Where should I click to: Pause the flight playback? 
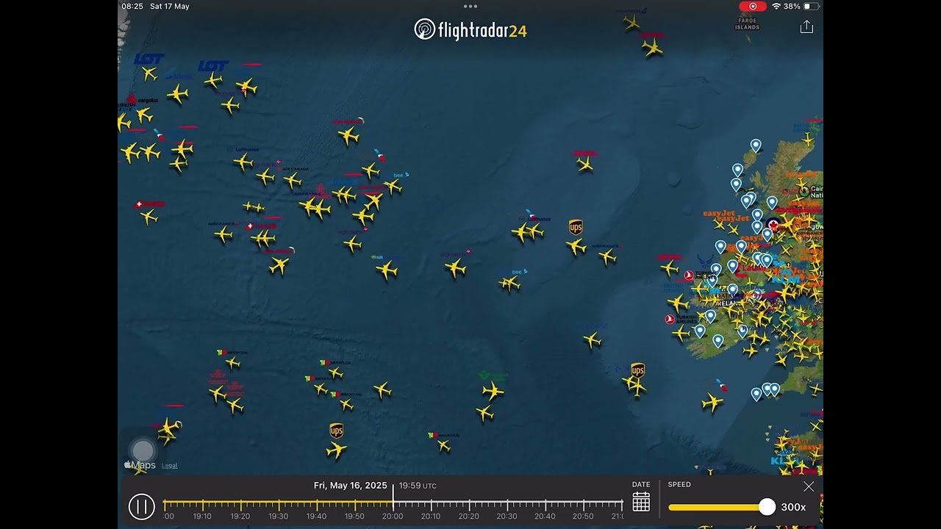tap(141, 506)
